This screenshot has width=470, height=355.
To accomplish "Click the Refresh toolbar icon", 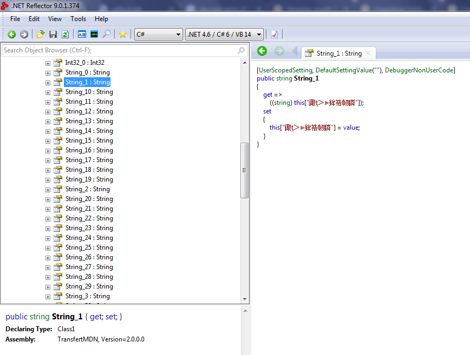I will (x=65, y=35).
